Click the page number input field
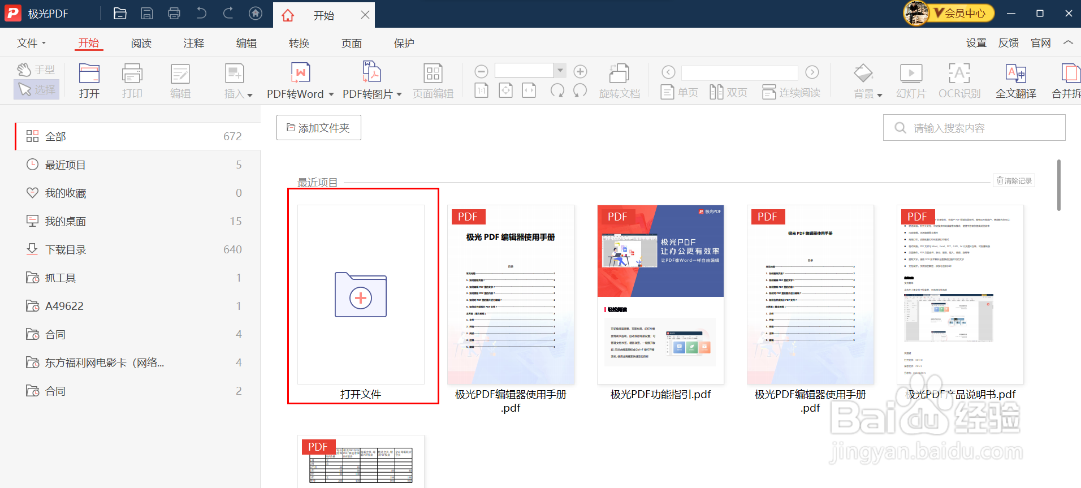This screenshot has height=488, width=1081. coord(740,72)
